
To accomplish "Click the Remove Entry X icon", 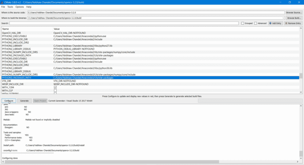I will click(287, 23).
